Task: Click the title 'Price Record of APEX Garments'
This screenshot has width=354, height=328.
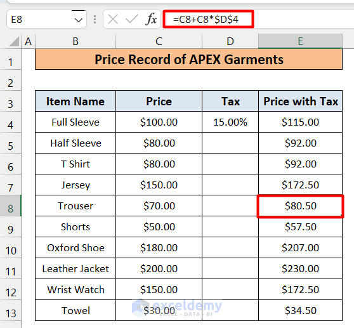Action: coord(189,60)
